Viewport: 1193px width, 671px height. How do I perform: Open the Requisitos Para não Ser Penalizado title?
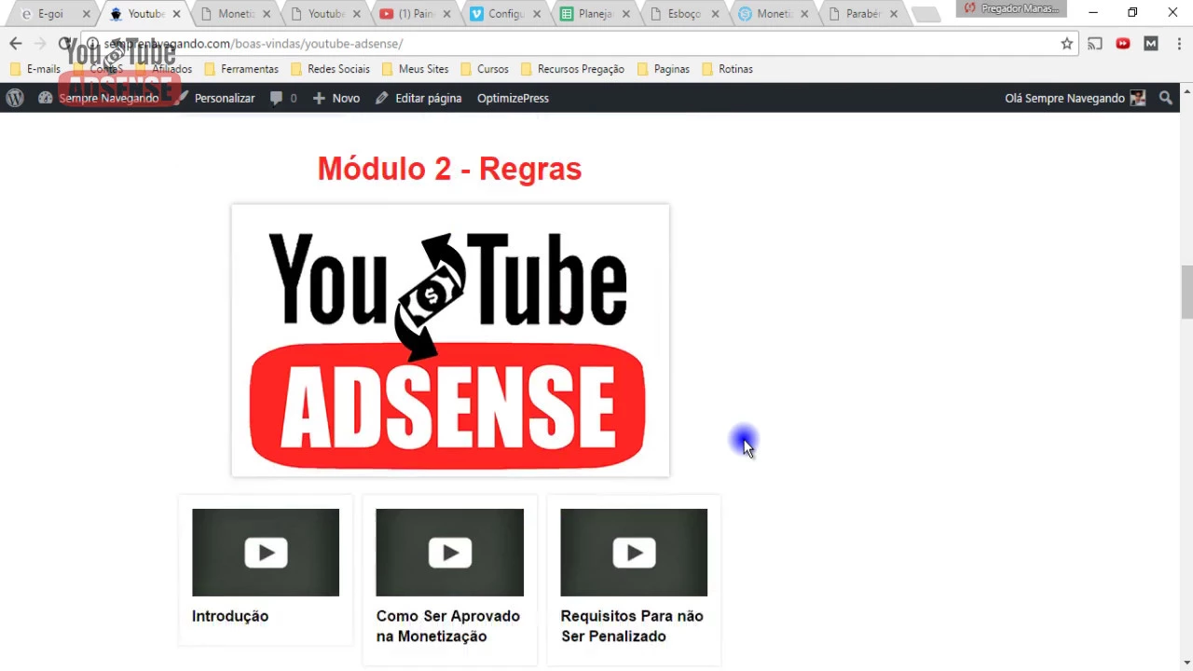point(632,626)
